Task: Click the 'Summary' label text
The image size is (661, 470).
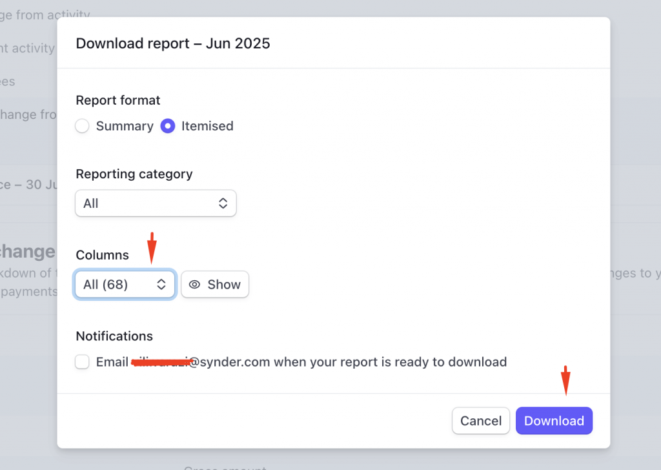Action: [x=125, y=126]
